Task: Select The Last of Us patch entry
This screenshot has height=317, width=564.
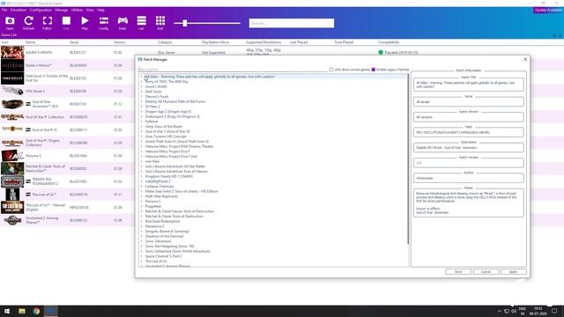Action: (x=156, y=262)
